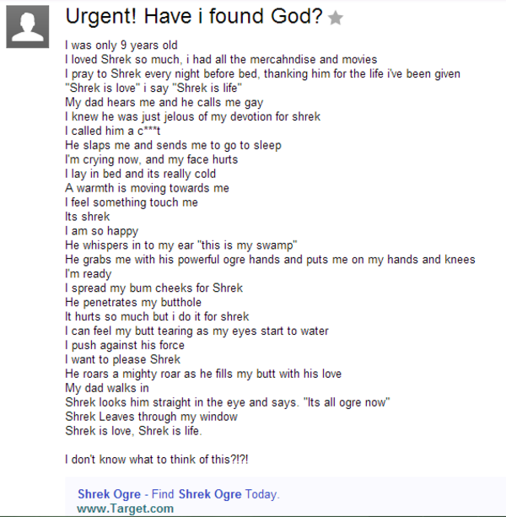Click the word 'Urgent!' in the heading

coord(101,17)
